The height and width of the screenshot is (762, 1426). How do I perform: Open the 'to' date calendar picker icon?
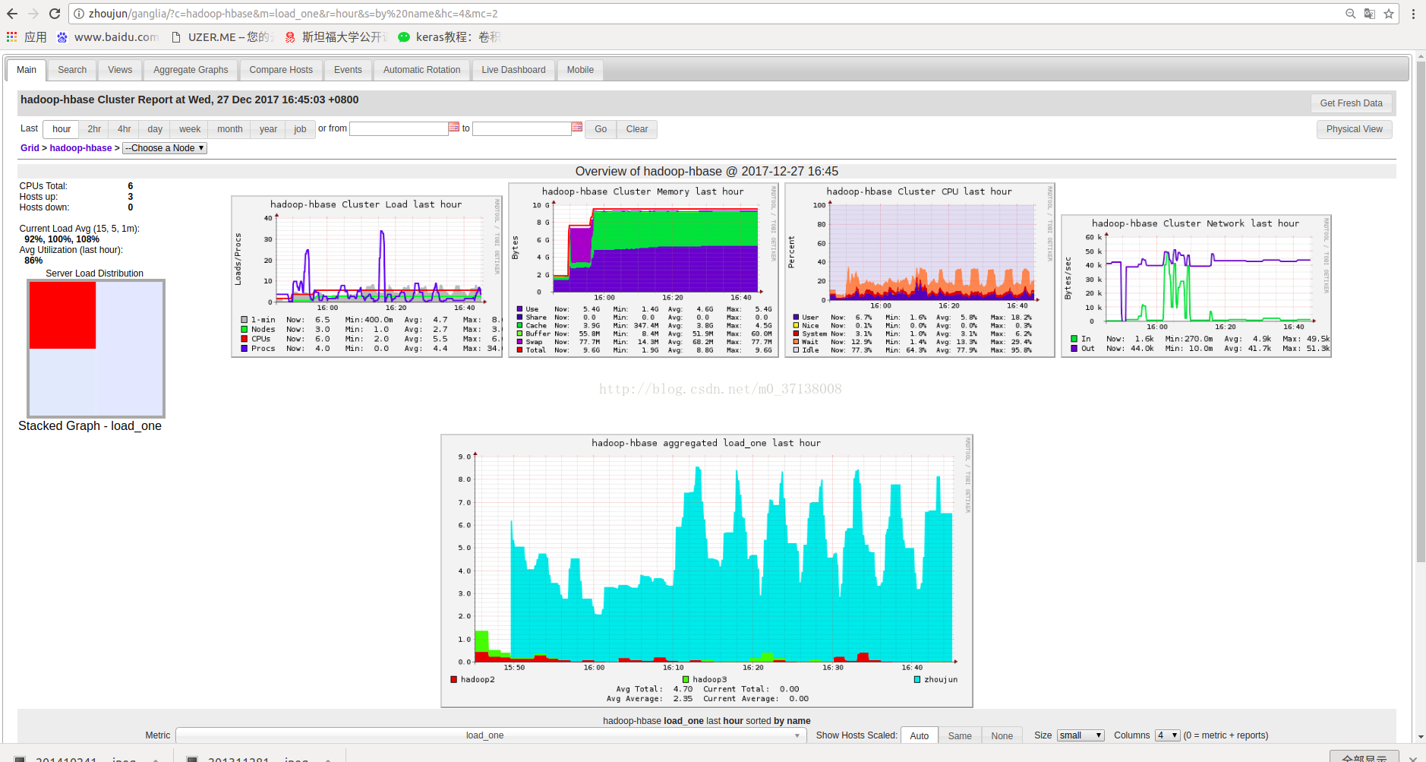click(577, 127)
